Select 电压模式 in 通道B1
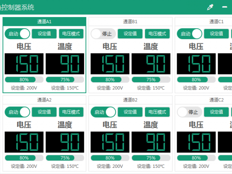This screenshot has height=174, width=232. [157, 34]
